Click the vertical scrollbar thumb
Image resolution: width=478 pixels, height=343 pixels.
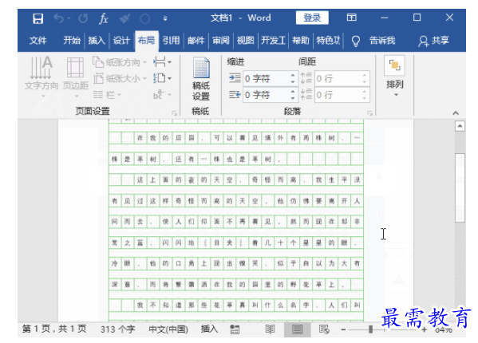coord(460,187)
